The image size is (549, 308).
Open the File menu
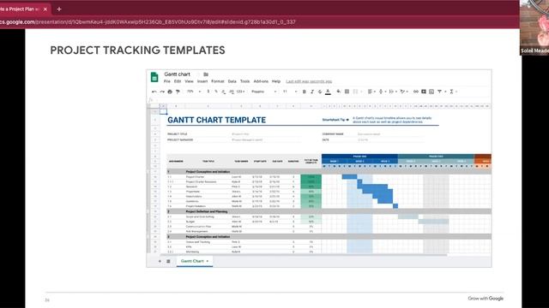coord(167,81)
